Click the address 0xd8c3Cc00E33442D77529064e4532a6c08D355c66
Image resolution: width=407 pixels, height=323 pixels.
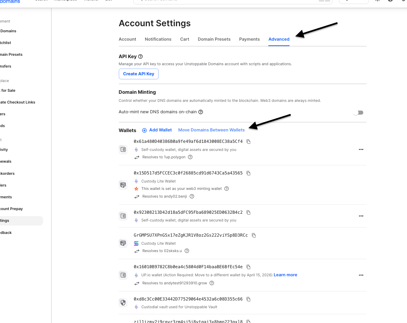tap(188, 299)
